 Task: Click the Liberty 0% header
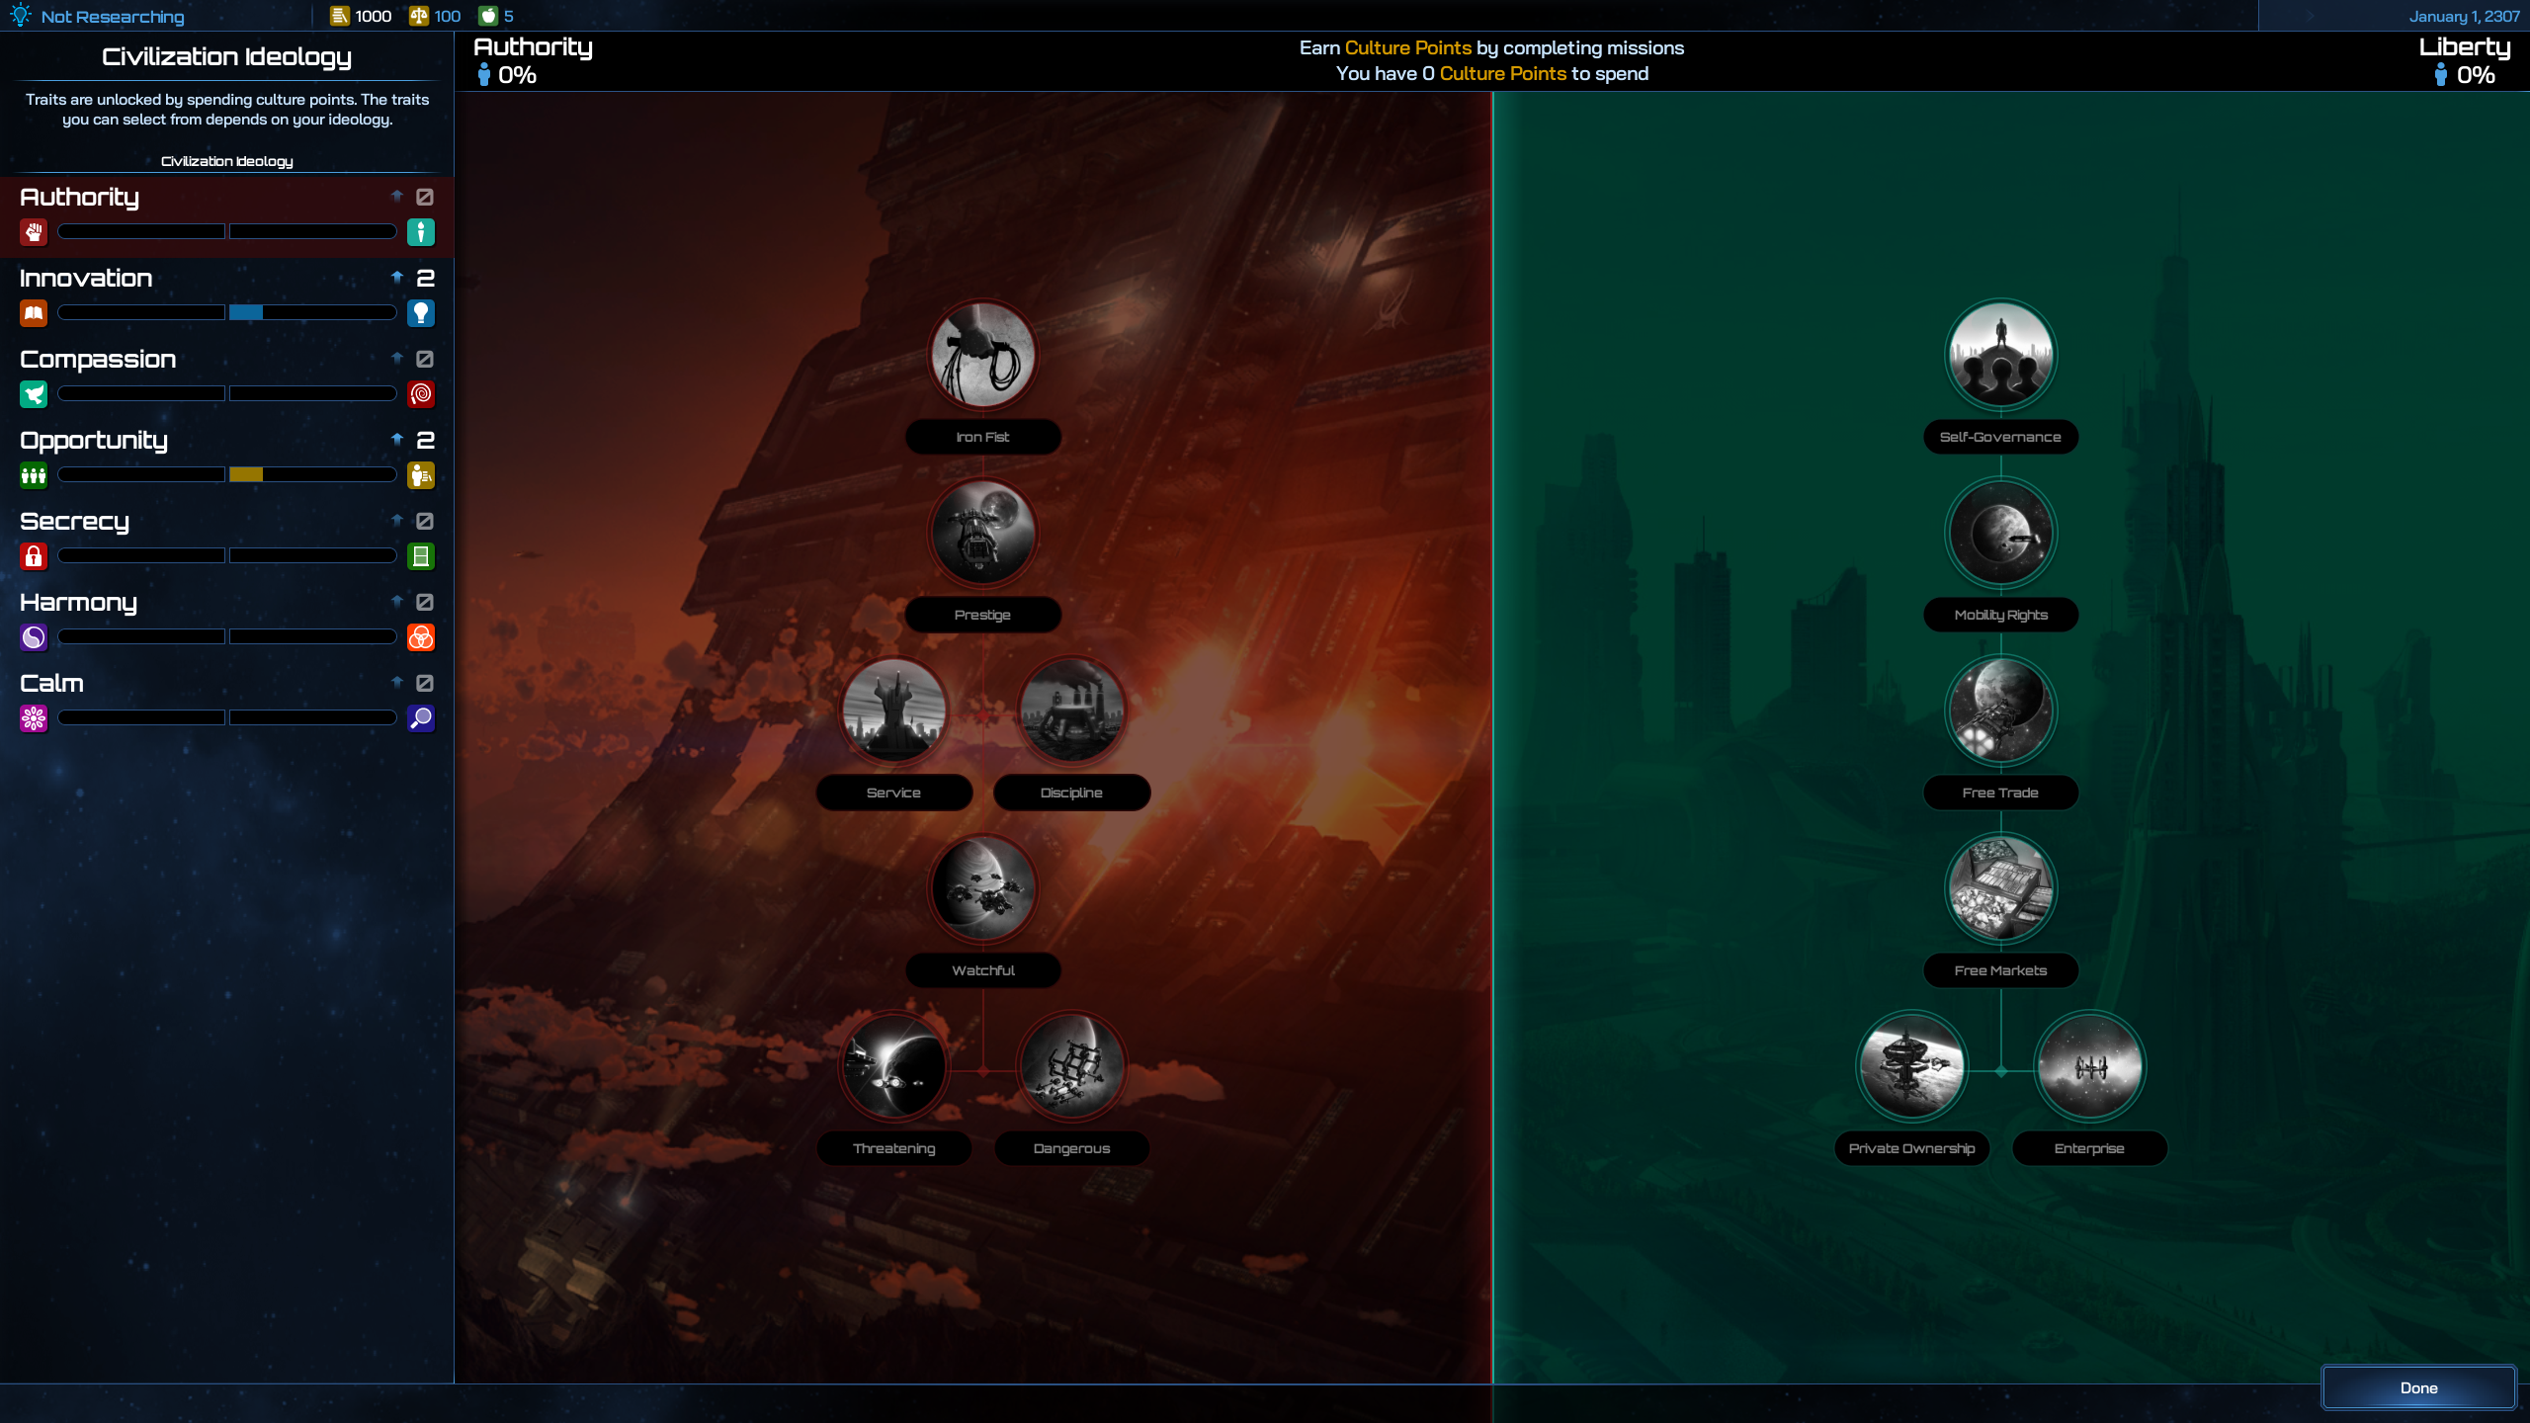pyautogui.click(x=2465, y=60)
